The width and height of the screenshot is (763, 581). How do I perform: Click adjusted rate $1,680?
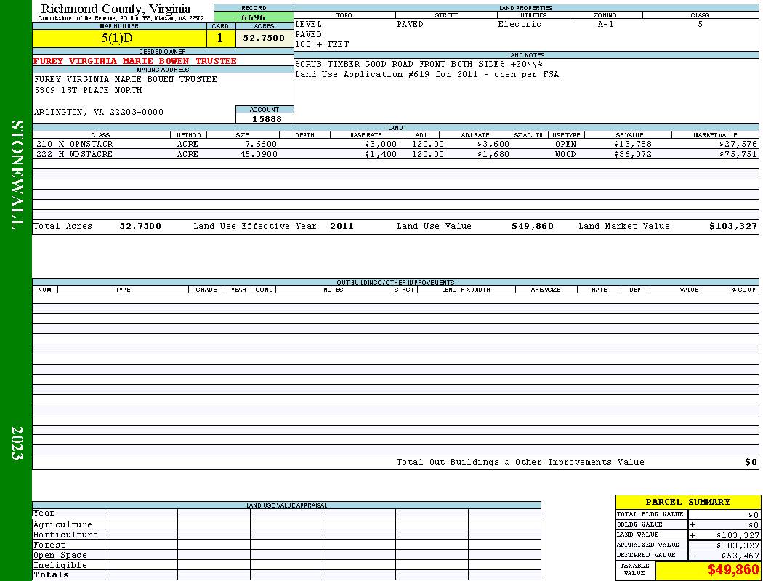tap(493, 154)
